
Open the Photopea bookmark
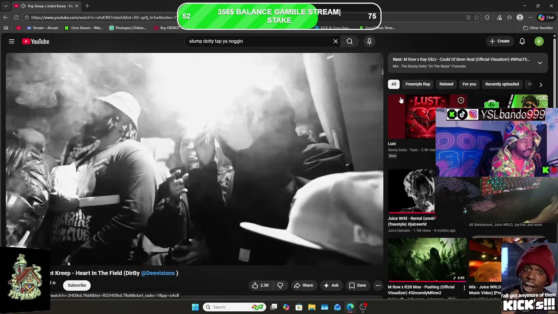point(128,28)
